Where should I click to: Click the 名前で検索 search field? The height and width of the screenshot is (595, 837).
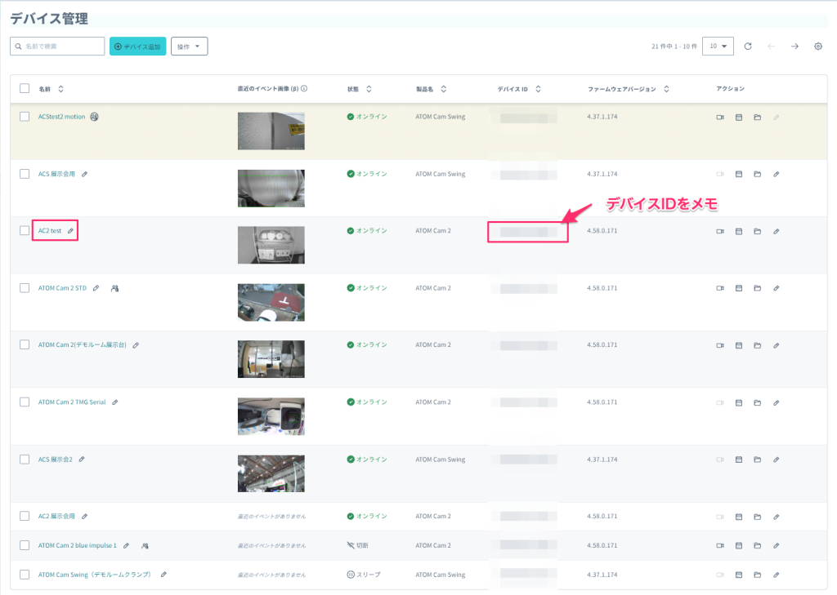coord(57,47)
